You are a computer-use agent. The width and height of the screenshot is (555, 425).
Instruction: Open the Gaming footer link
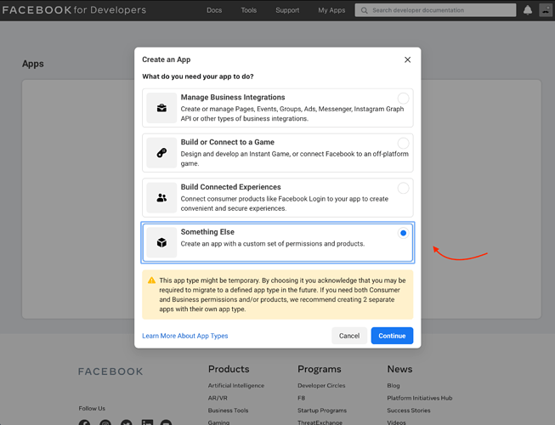pyautogui.click(x=218, y=422)
